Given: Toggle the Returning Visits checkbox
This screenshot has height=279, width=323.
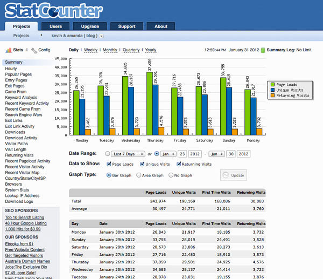Looking at the screenshot, I should pyautogui.click(x=178, y=164).
